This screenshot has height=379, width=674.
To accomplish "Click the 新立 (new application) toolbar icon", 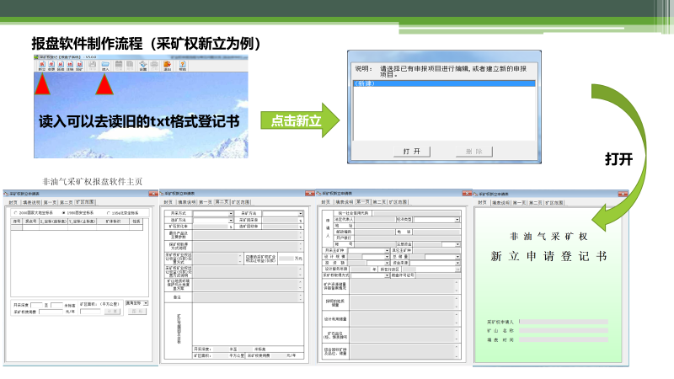I will [x=41, y=66].
